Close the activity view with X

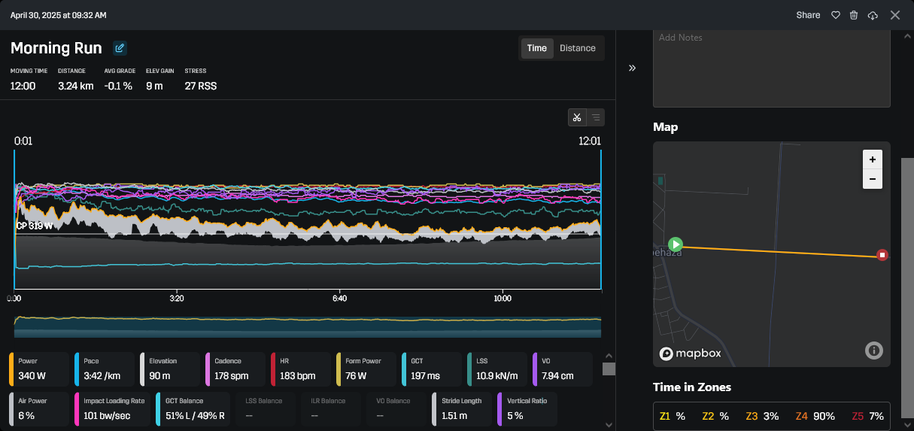click(x=895, y=15)
